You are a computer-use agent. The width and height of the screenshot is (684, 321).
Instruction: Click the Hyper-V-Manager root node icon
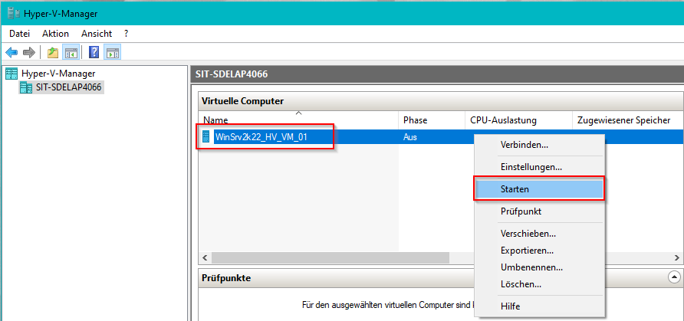click(x=12, y=74)
